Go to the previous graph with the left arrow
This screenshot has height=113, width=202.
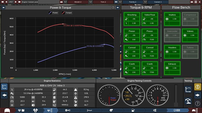coord(4,8)
